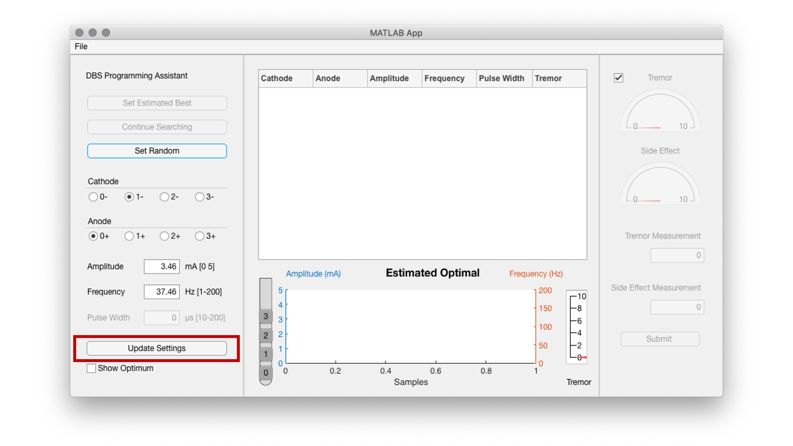Enable the Show Optimum checkbox

click(x=91, y=368)
